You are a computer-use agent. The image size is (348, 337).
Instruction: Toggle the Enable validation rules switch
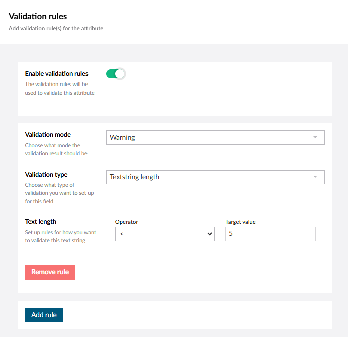pyautogui.click(x=115, y=74)
